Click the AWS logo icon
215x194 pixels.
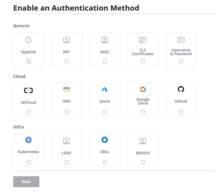(67, 89)
